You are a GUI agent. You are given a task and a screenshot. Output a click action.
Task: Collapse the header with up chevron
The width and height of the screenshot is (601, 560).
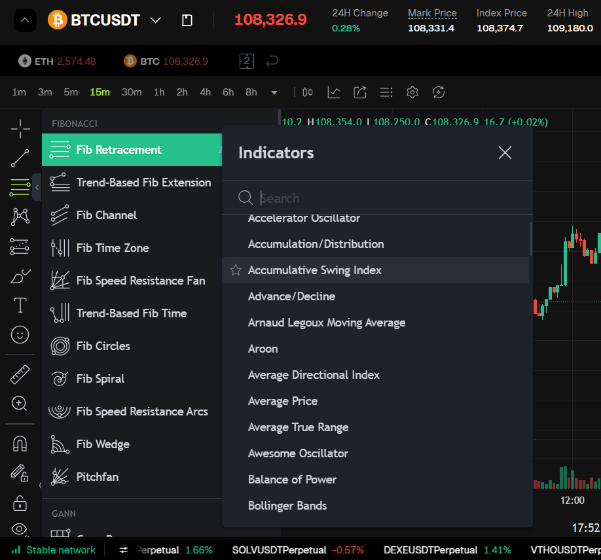[x=25, y=20]
